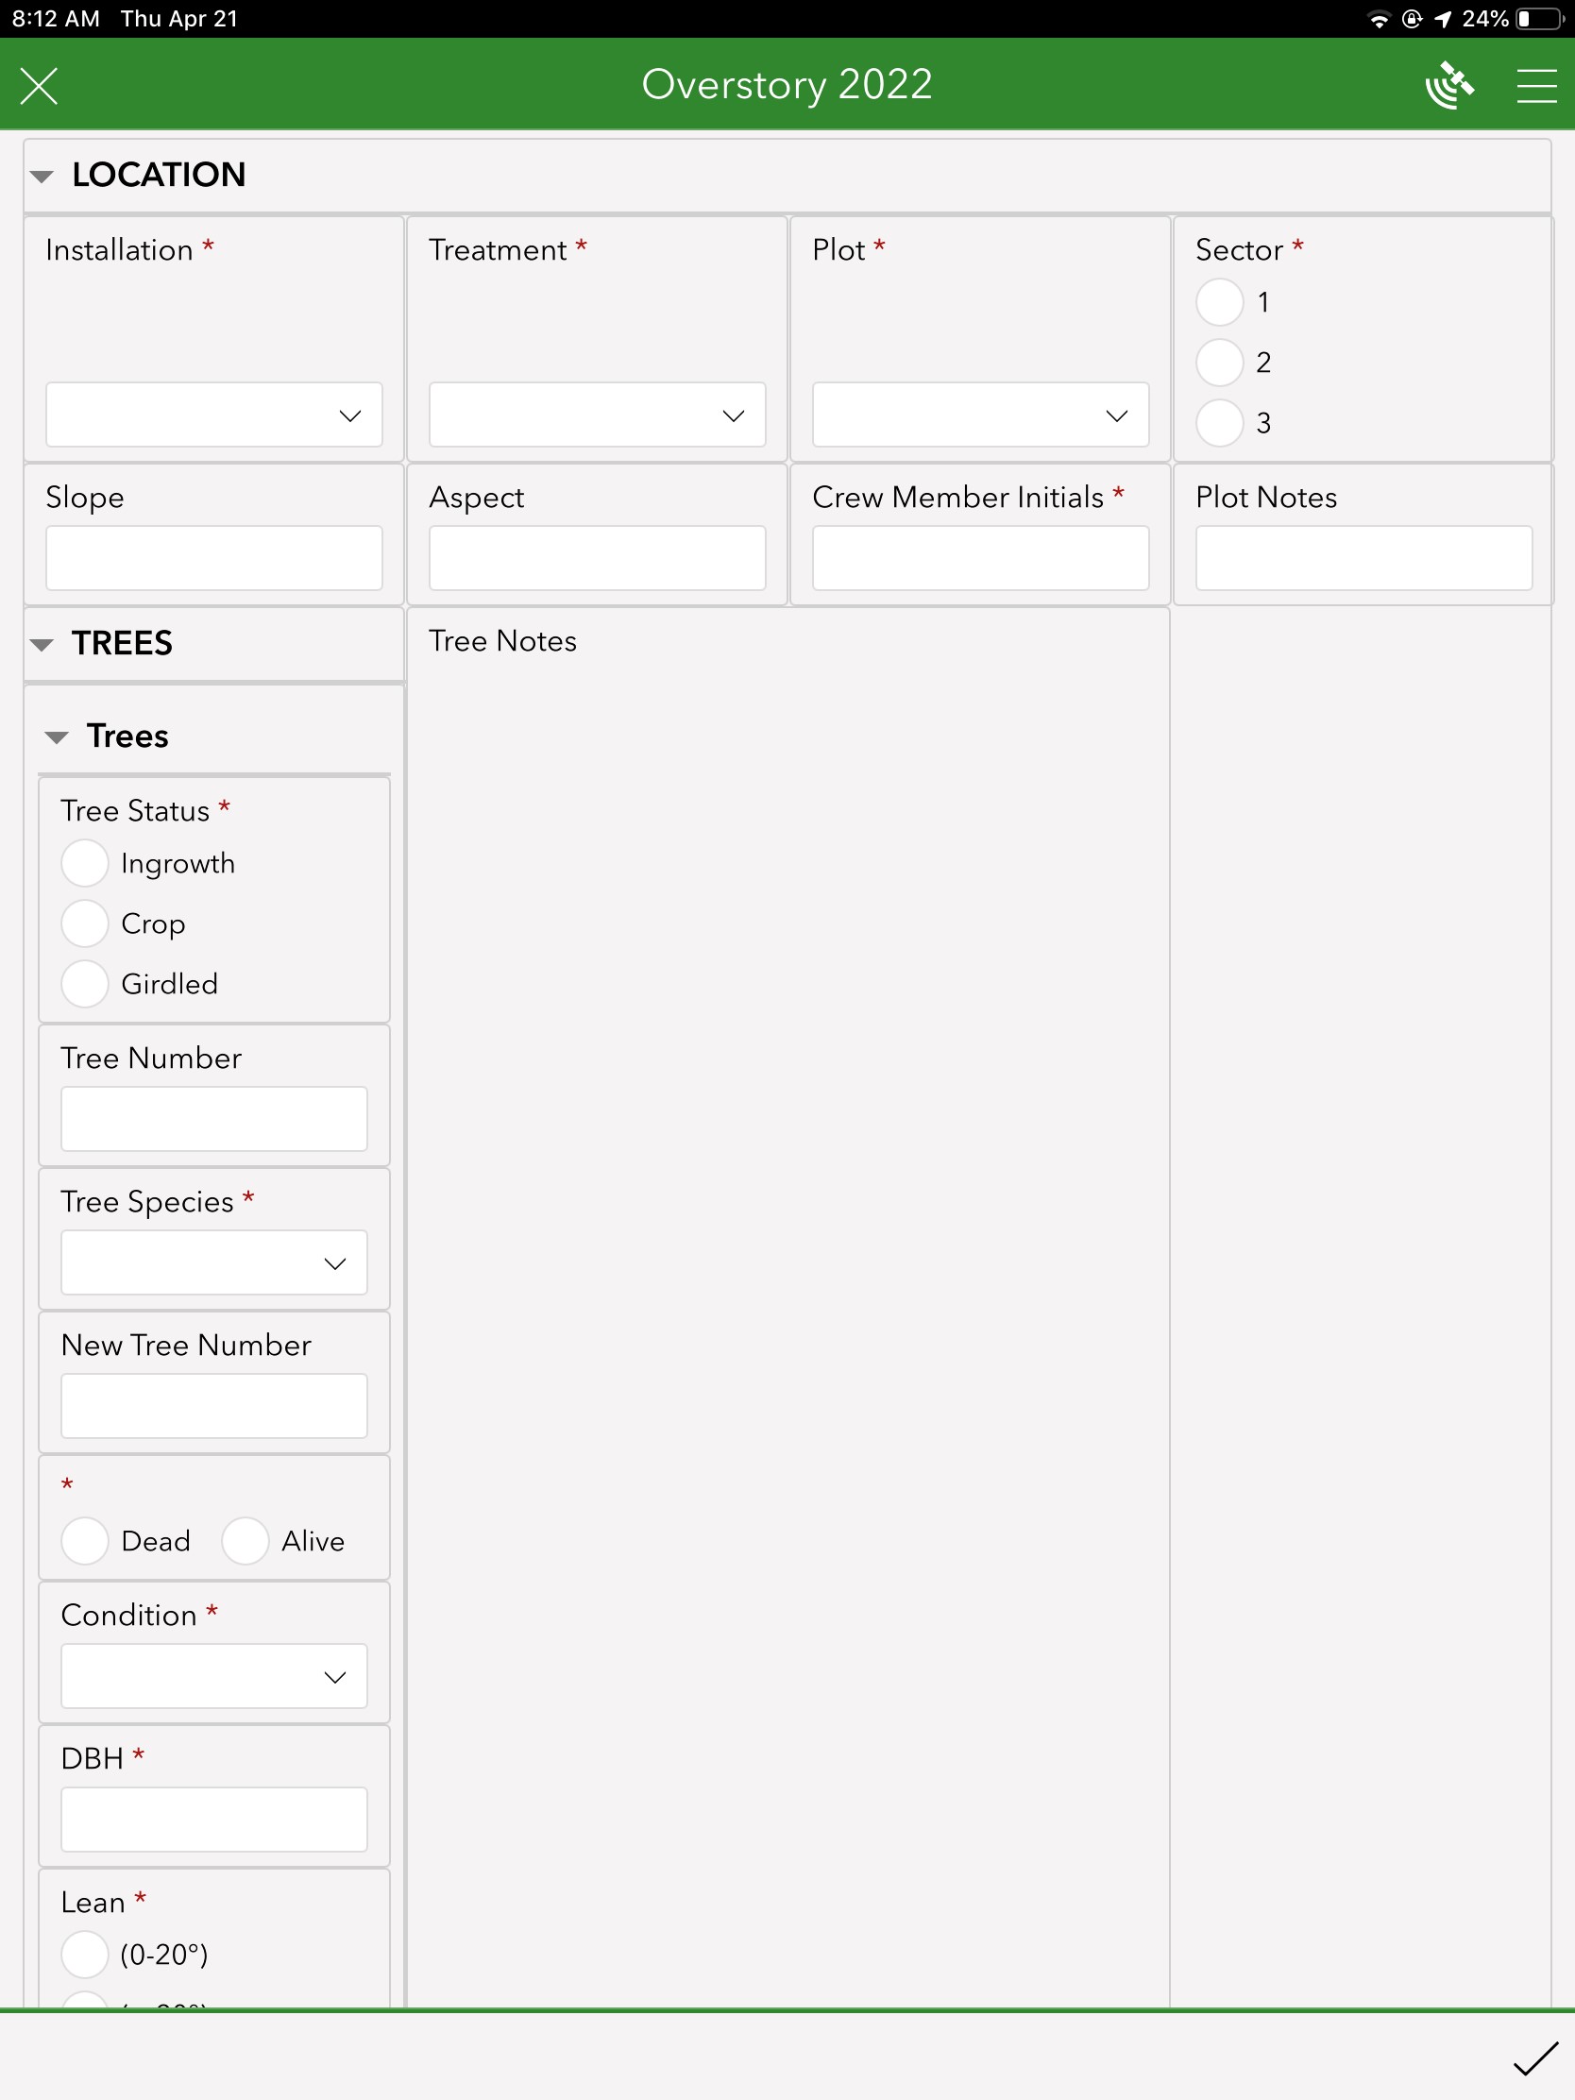Collapse the LOCATION section

click(x=42, y=175)
